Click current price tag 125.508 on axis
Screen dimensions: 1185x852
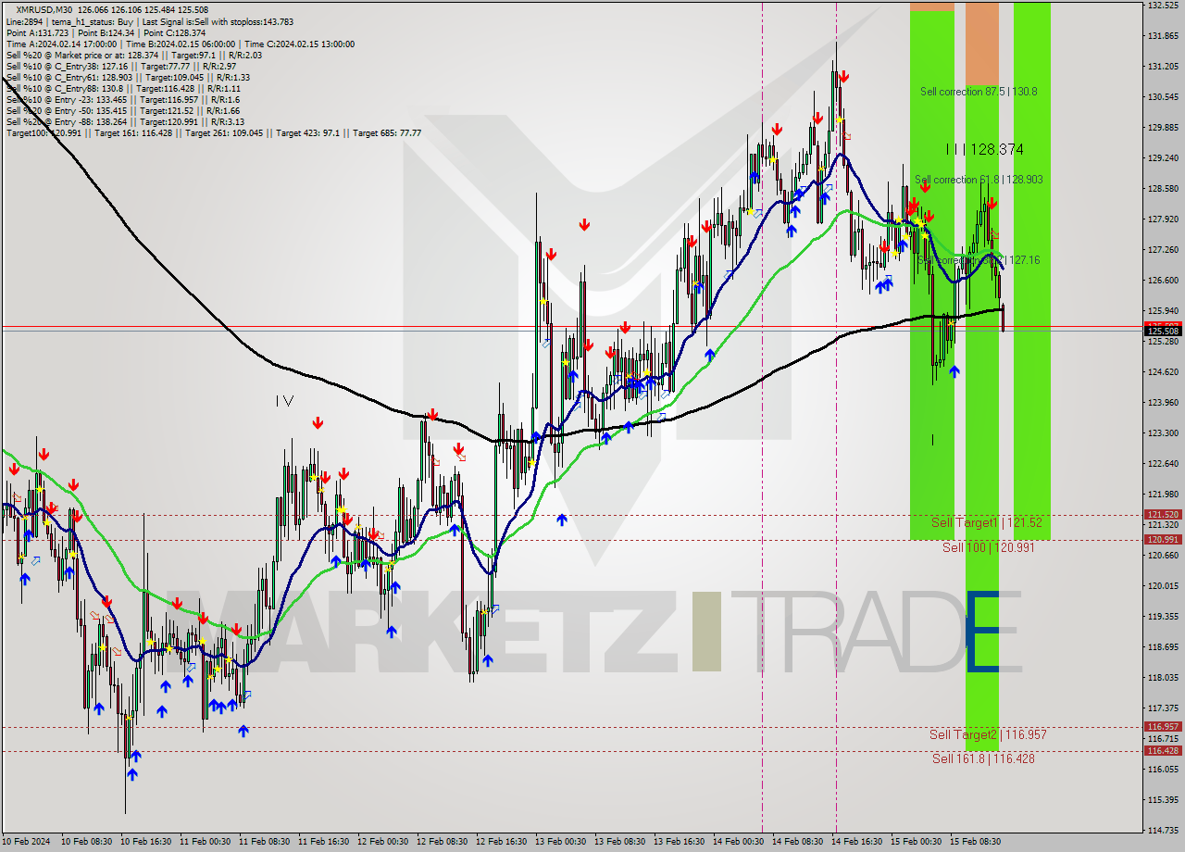1163,331
